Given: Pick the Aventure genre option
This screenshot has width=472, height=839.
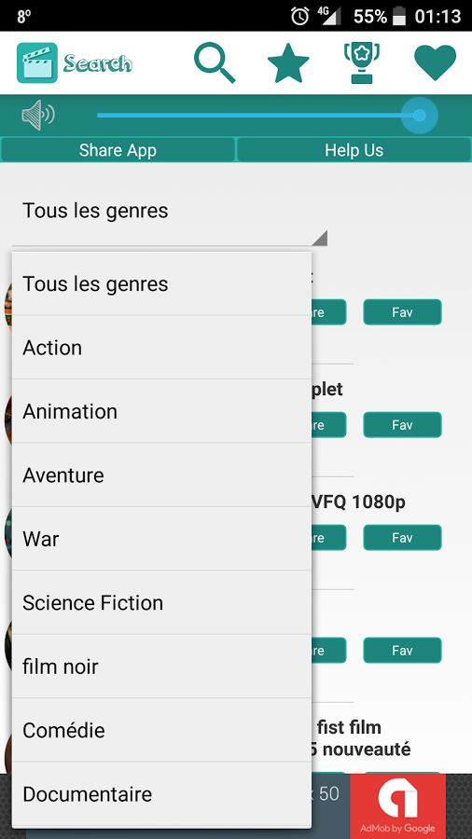Looking at the screenshot, I should click(x=161, y=475).
